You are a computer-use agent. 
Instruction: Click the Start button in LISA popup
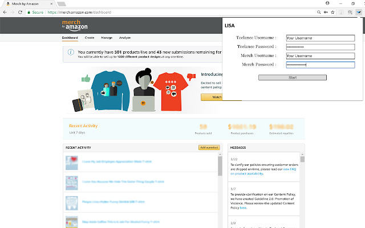tap(293, 78)
